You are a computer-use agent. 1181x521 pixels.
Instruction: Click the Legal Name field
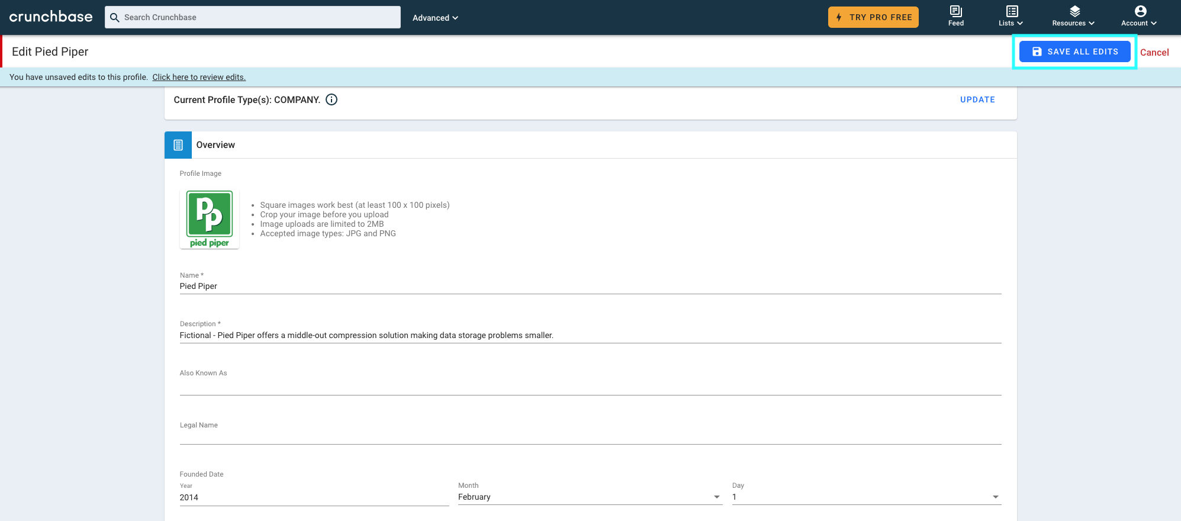pos(590,436)
